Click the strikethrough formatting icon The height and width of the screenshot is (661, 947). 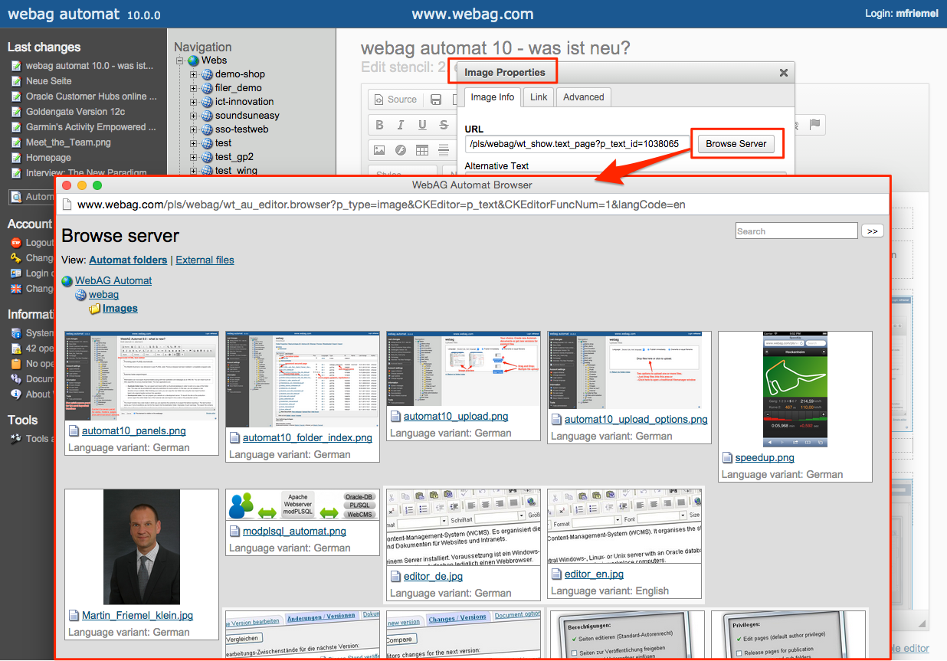click(x=444, y=125)
